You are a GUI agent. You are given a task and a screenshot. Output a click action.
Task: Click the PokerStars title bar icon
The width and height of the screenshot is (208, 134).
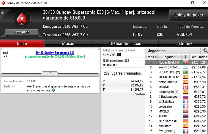point(3,3)
